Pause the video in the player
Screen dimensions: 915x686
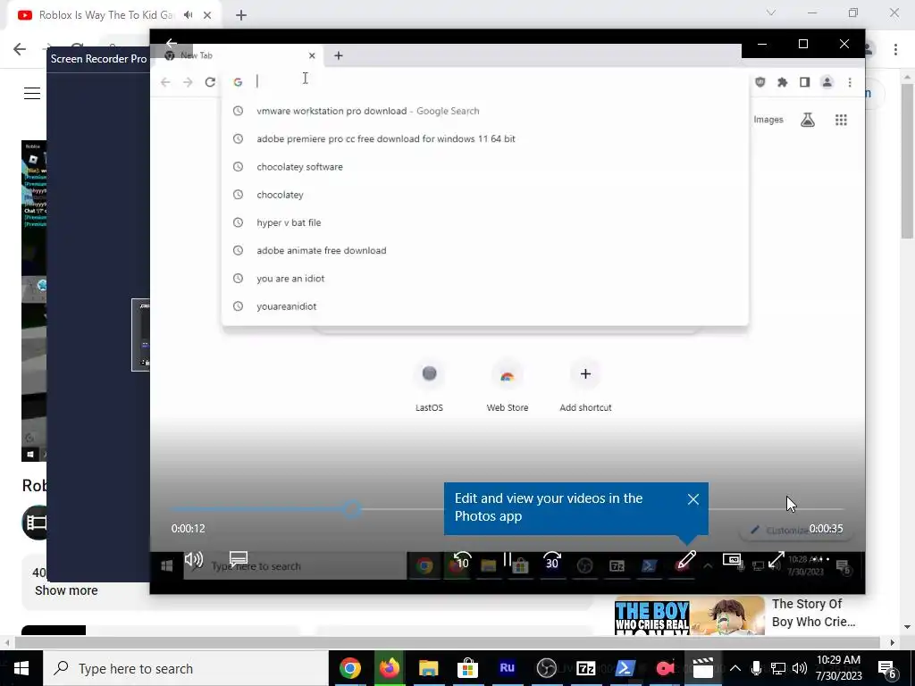point(508,560)
